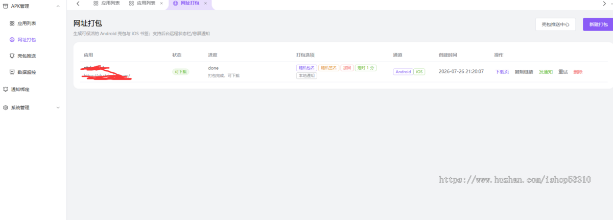Expand the 系统管理 sidebar group chevron
Viewport: 613px width, 220px height.
coord(58,107)
